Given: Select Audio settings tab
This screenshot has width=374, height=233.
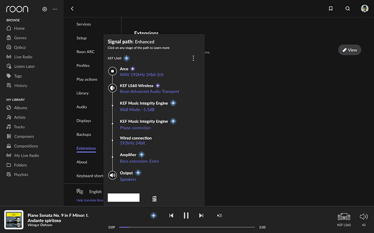Looking at the screenshot, I should tap(81, 107).
